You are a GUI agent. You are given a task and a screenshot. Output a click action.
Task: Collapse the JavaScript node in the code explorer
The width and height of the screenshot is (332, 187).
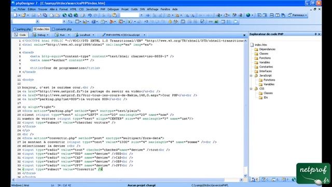point(251,75)
